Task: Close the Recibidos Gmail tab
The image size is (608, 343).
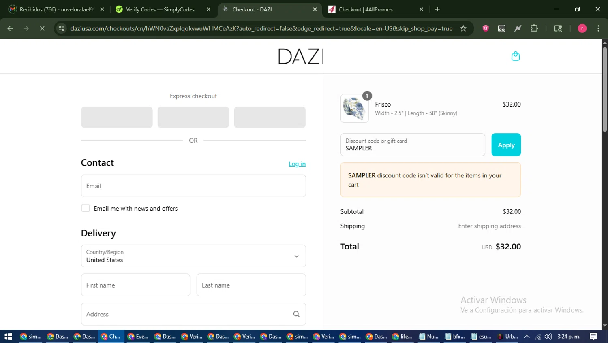Action: (102, 9)
